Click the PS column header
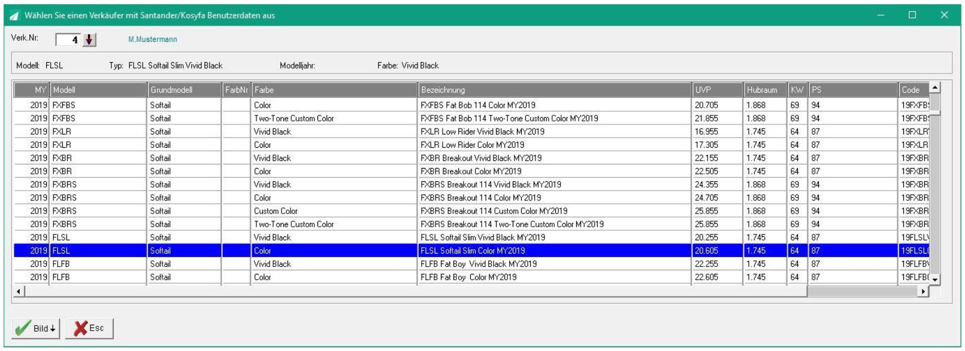The image size is (965, 351). pos(854,90)
